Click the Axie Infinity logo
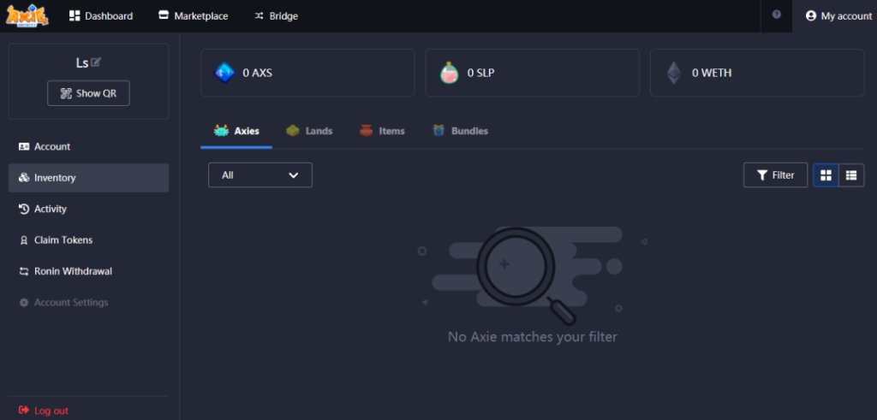 point(27,15)
